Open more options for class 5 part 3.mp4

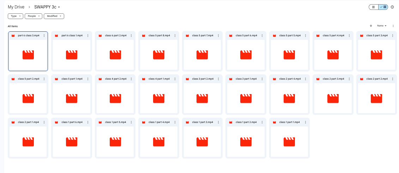(393, 36)
